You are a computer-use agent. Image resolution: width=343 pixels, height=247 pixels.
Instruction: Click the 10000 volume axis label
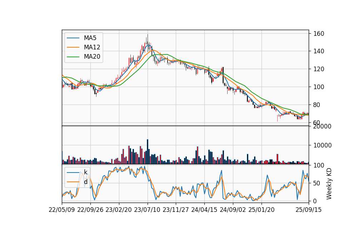322,145
